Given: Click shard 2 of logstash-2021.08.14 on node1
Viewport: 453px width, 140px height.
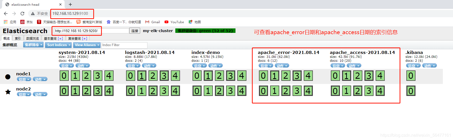Looking at the screenshot, I should 153,76.
